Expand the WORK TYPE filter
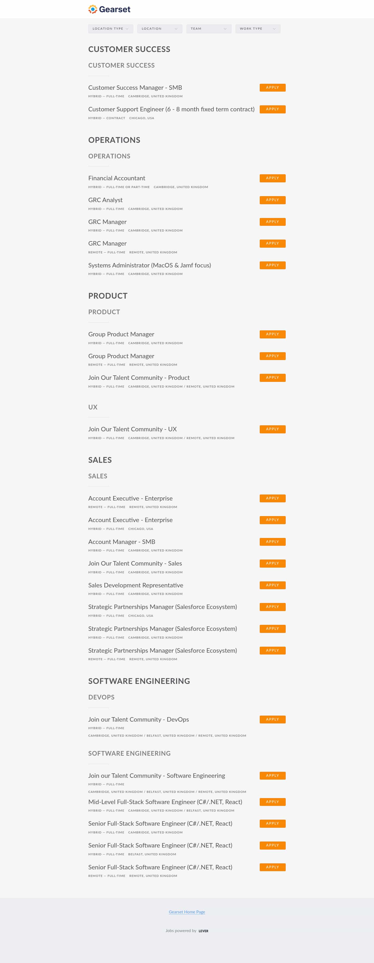 tap(258, 29)
